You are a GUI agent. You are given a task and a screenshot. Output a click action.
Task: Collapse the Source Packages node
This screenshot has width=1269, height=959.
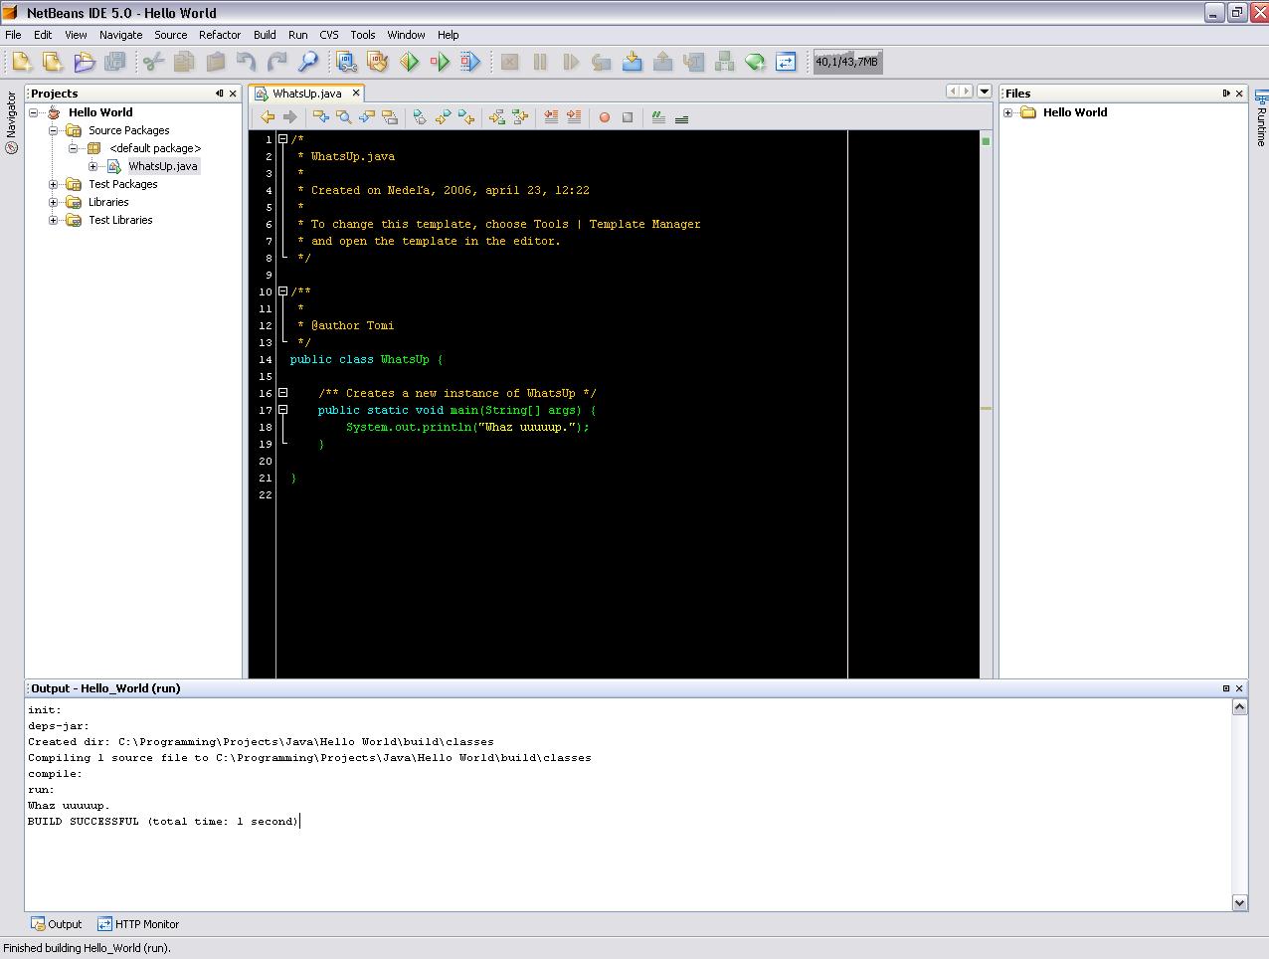coord(54,130)
